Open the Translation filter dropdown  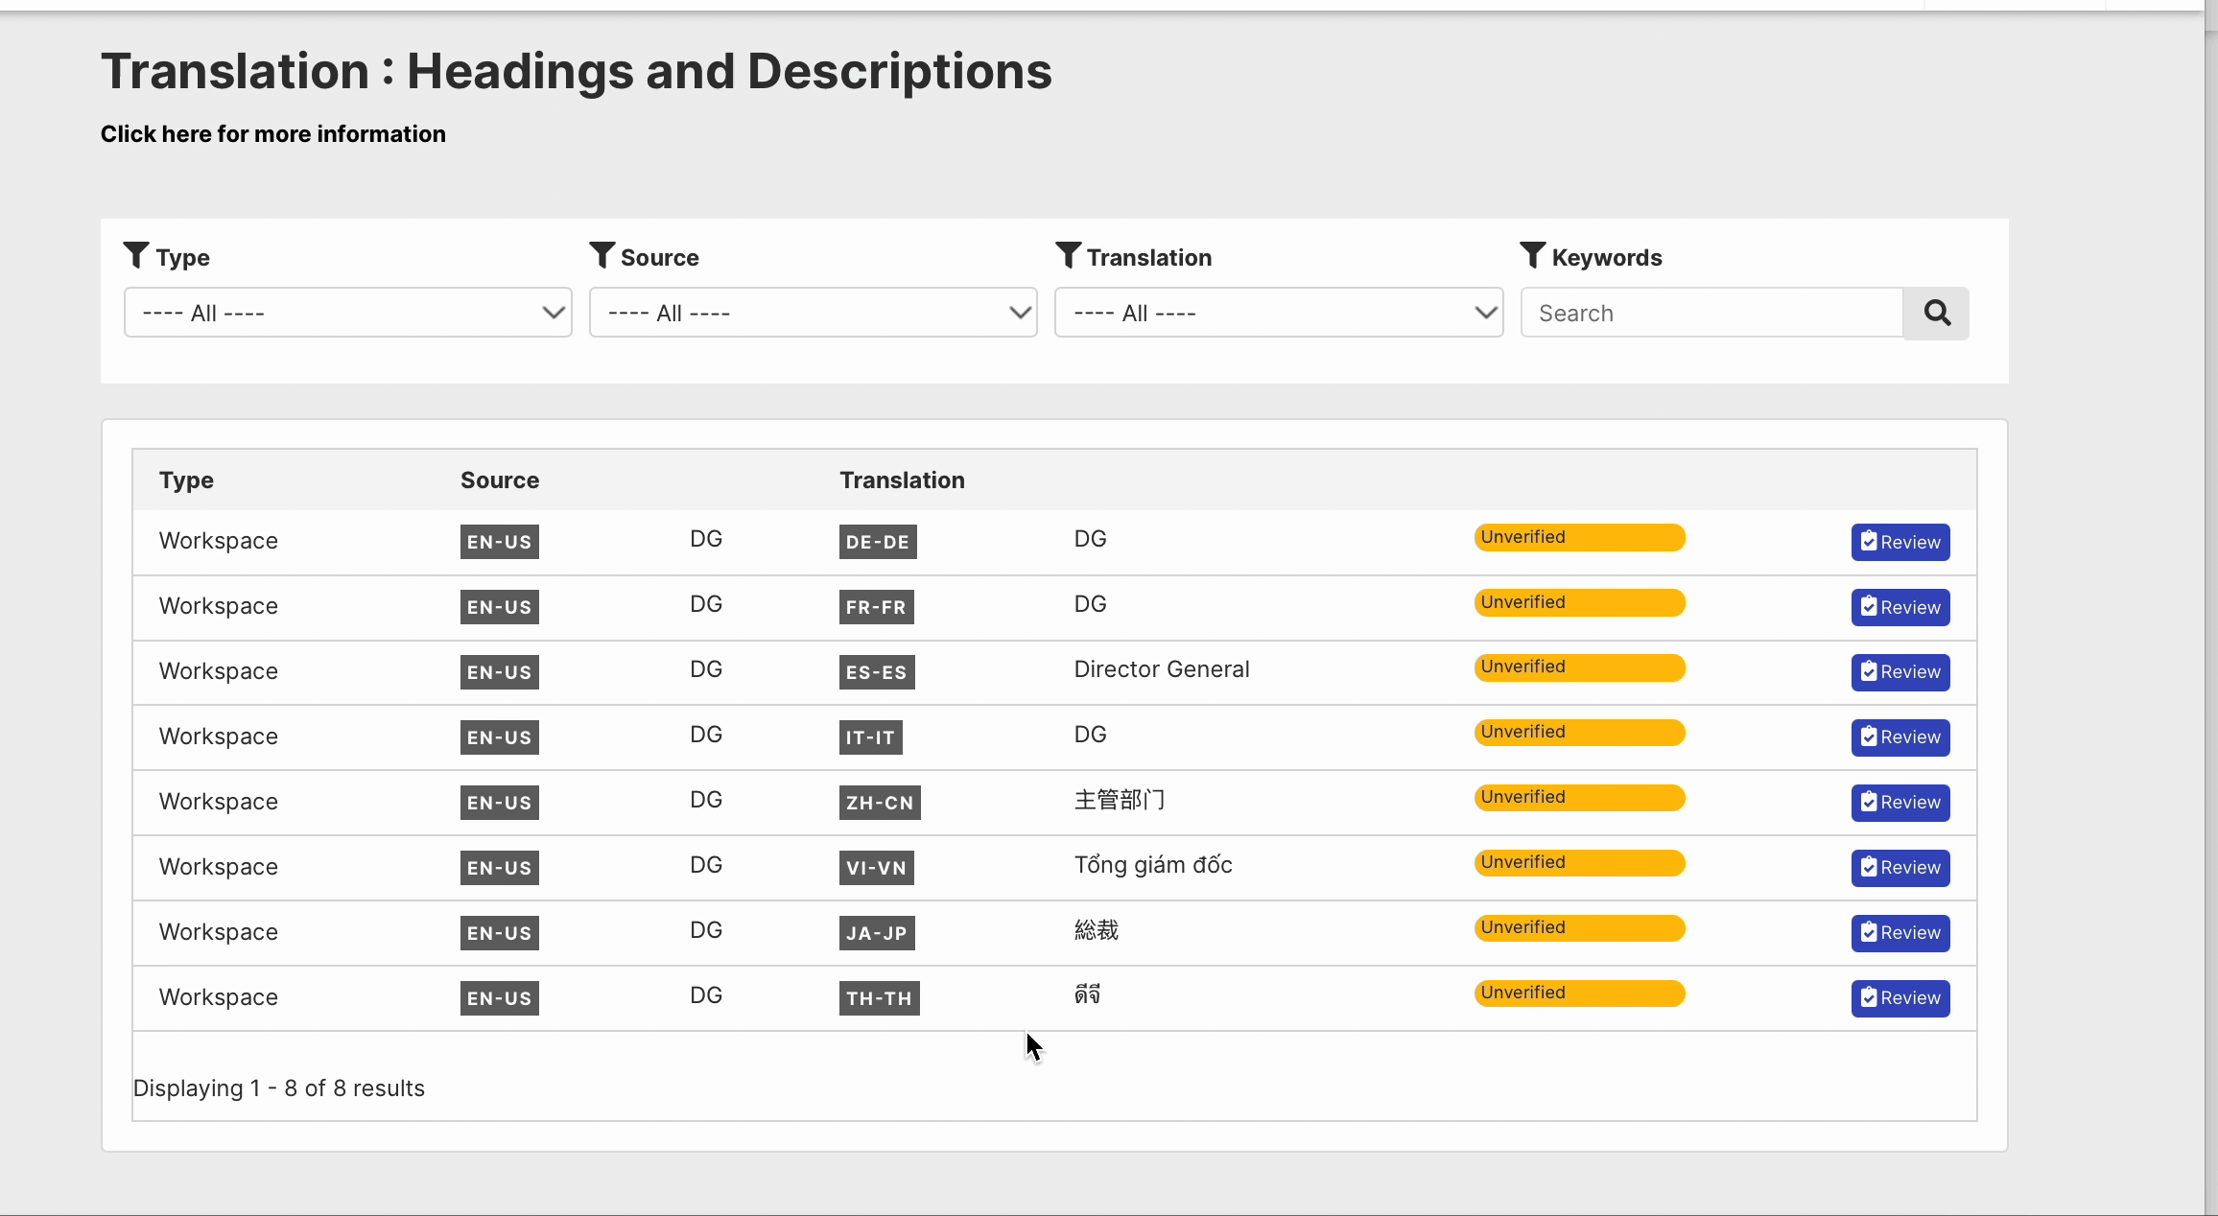point(1279,313)
